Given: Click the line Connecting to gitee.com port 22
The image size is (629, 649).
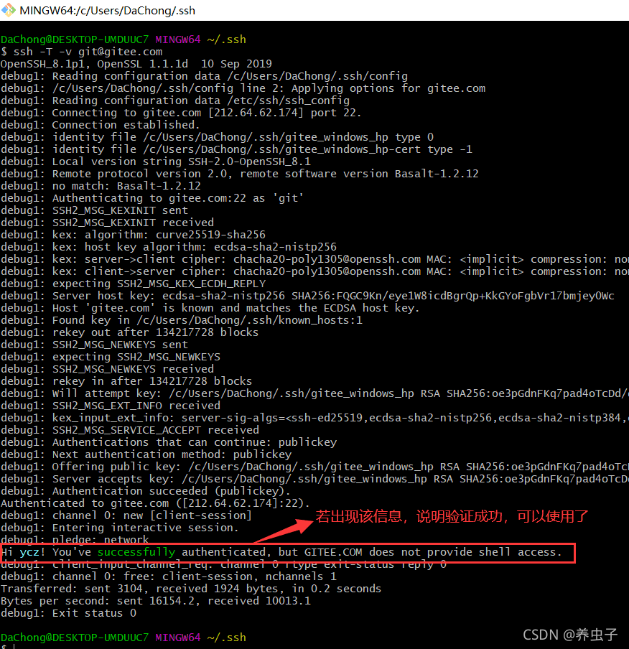Looking at the screenshot, I should click(x=181, y=113).
